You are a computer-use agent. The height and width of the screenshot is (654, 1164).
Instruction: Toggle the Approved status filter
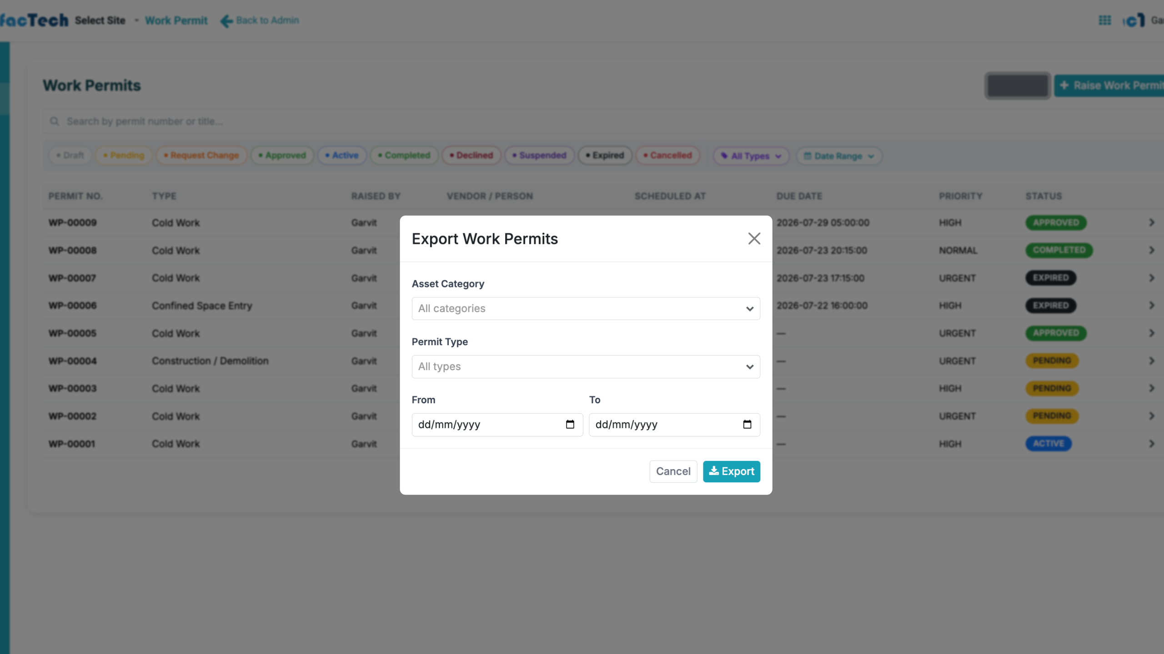coord(282,155)
